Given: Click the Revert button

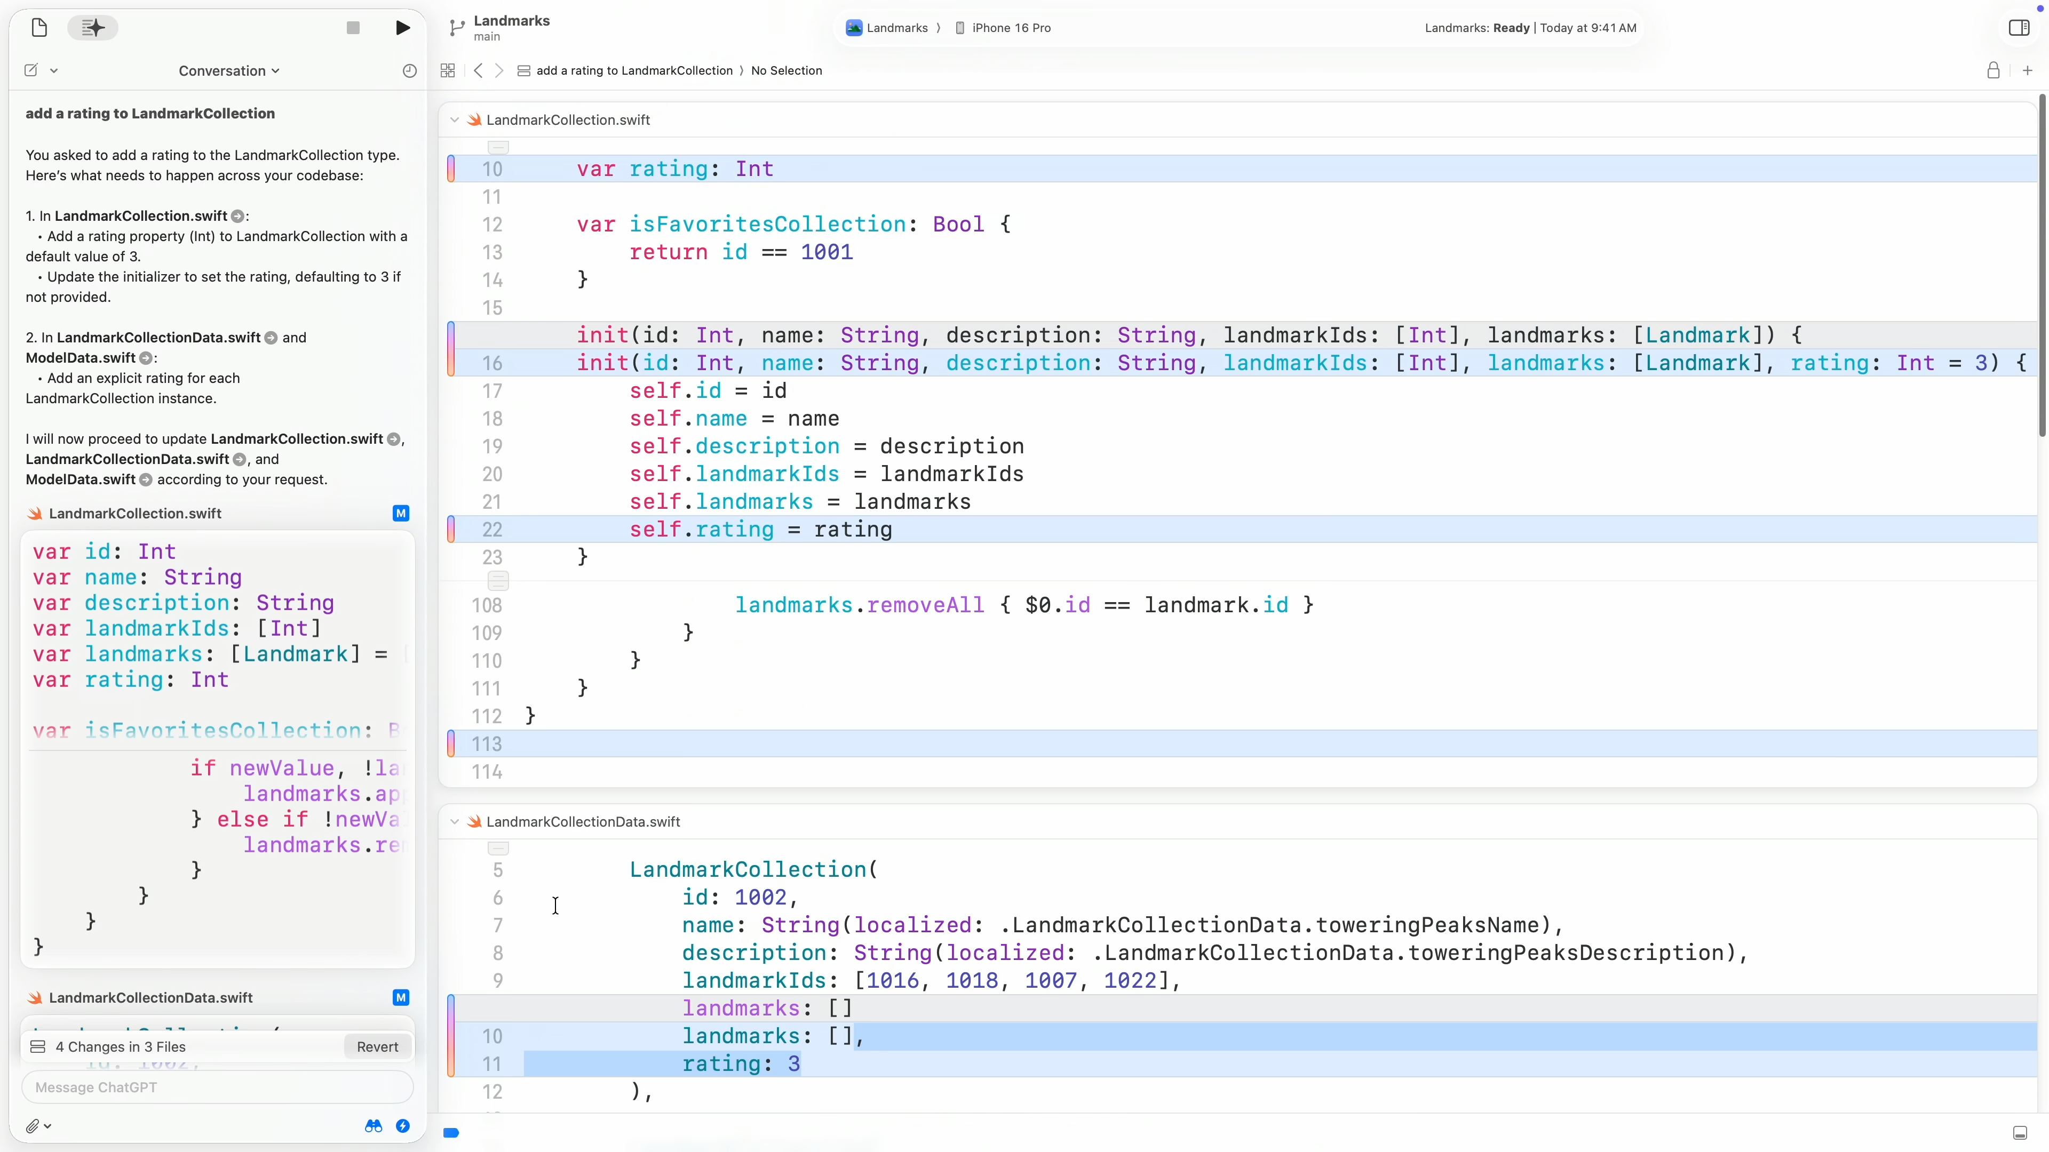Looking at the screenshot, I should (x=377, y=1047).
